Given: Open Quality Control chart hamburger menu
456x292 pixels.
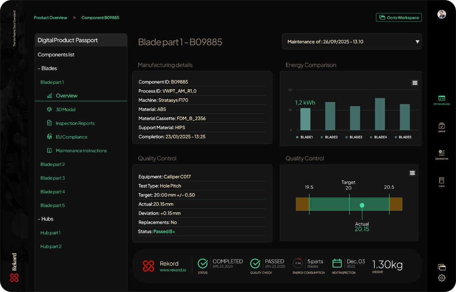Looking at the screenshot, I should (412, 173).
